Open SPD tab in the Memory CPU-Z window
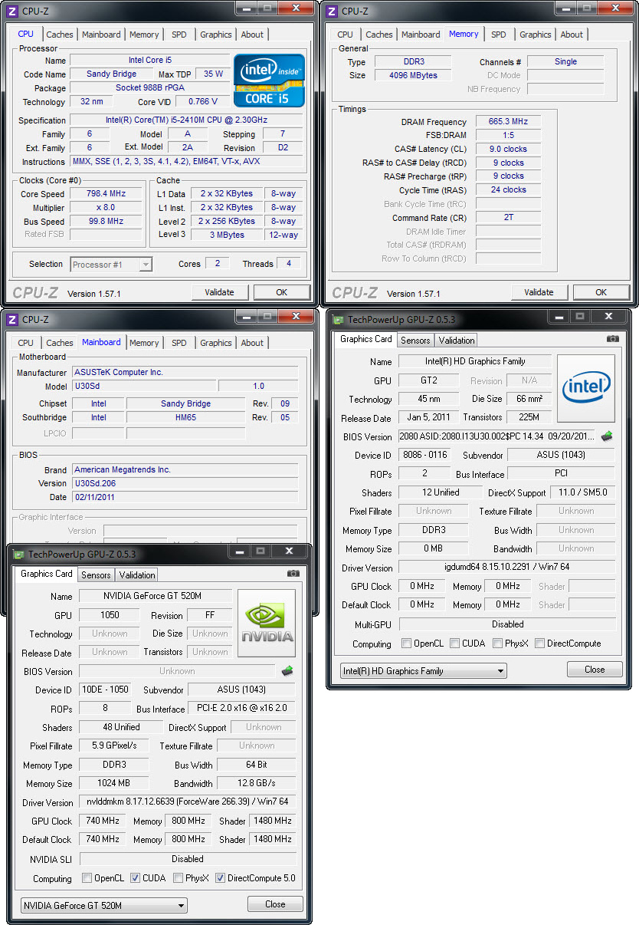This screenshot has height=925, width=639. [498, 35]
